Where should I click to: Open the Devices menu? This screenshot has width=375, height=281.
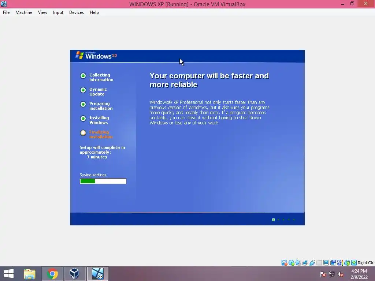point(77,12)
